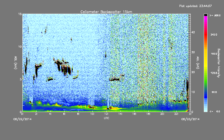This screenshot has width=224, height=140.
Task: Click the colorbar value 240.0
Action: [x=214, y=34]
